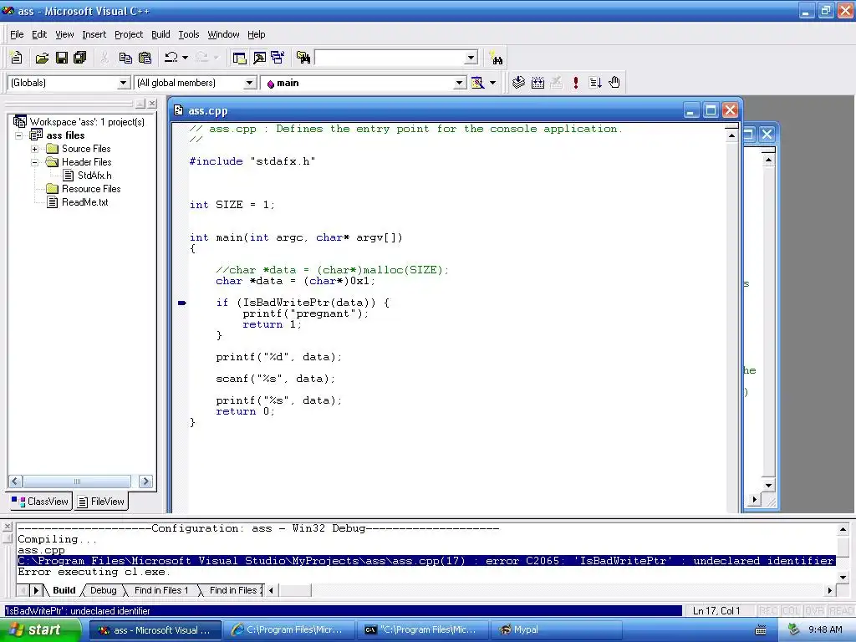Create a new text file from toolbar
Image resolution: width=856 pixels, height=642 pixels.
pyautogui.click(x=17, y=58)
